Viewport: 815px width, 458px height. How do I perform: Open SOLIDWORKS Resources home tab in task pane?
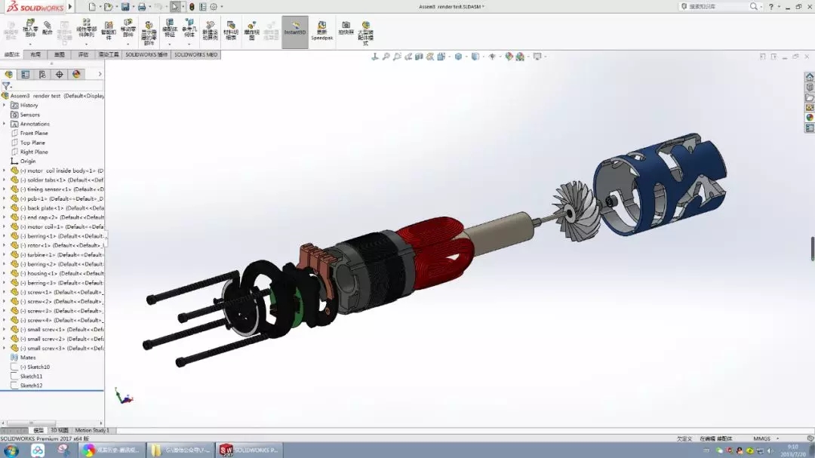[809, 77]
